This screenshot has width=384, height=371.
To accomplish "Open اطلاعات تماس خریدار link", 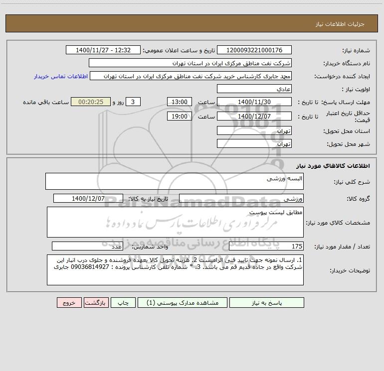I will [61, 76].
